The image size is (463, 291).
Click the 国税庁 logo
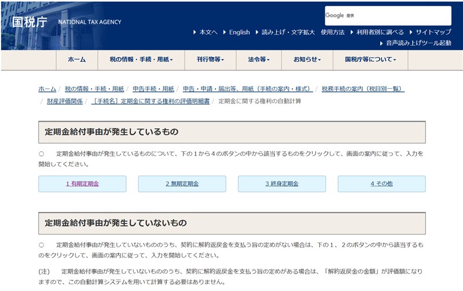[30, 22]
